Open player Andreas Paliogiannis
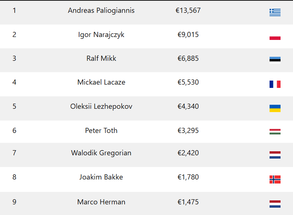 [101, 11]
